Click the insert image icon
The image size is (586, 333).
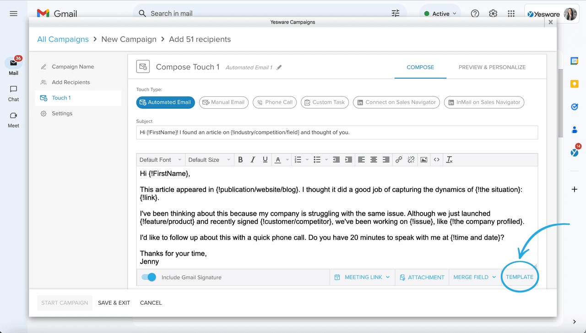[x=424, y=160]
